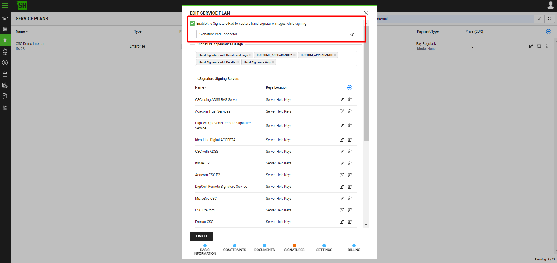The height and width of the screenshot is (263, 557).
Task: Click the eye icon in Signature Pad Connector field
Action: pos(352,34)
